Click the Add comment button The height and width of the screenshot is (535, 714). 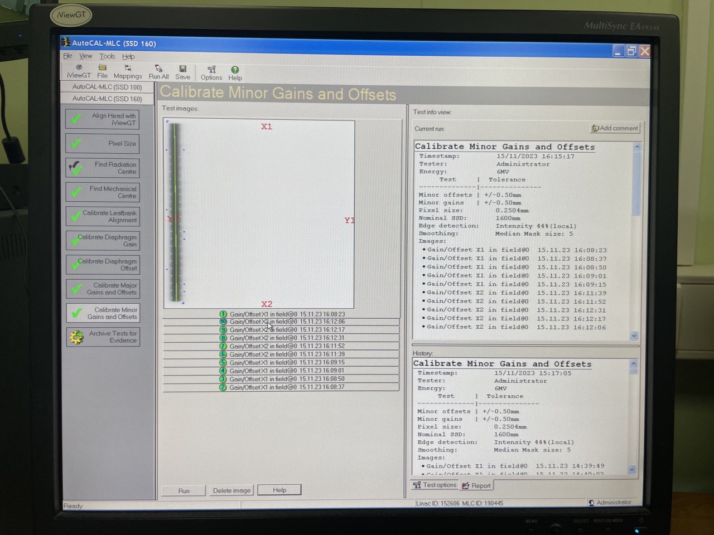click(x=615, y=128)
